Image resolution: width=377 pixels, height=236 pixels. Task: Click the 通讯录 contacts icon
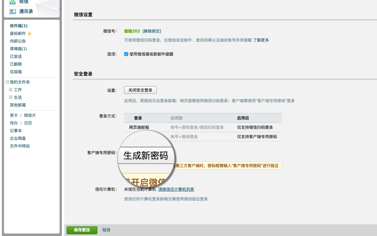tap(13, 11)
